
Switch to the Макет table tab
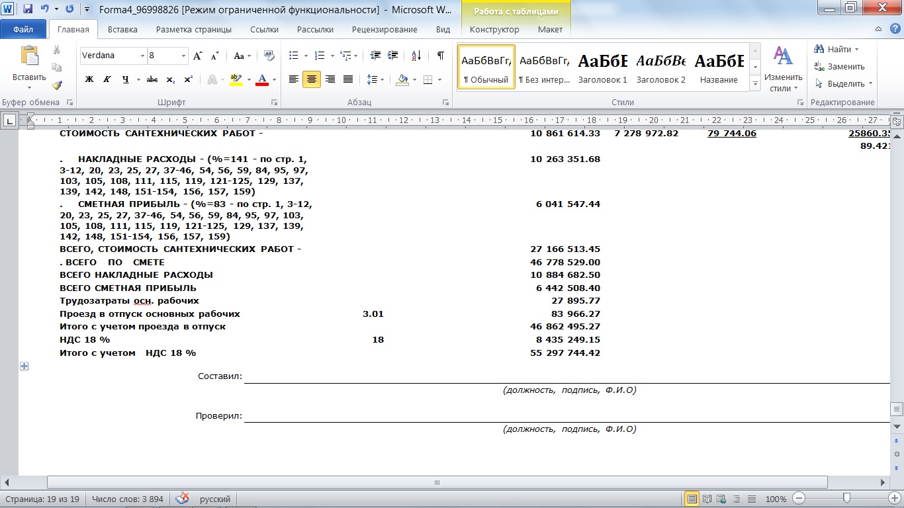[x=550, y=29]
